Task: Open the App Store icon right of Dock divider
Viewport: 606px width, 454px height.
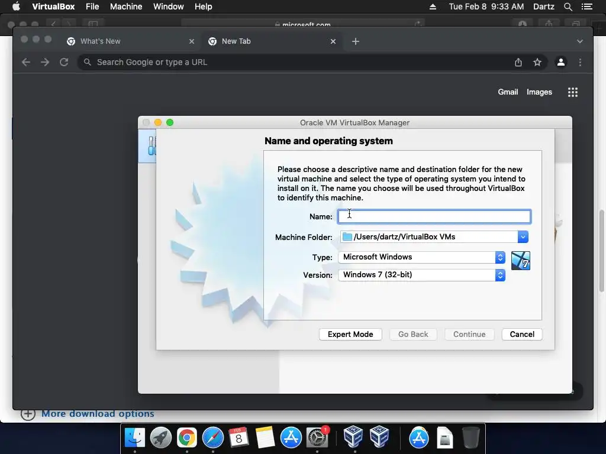Action: click(419, 438)
